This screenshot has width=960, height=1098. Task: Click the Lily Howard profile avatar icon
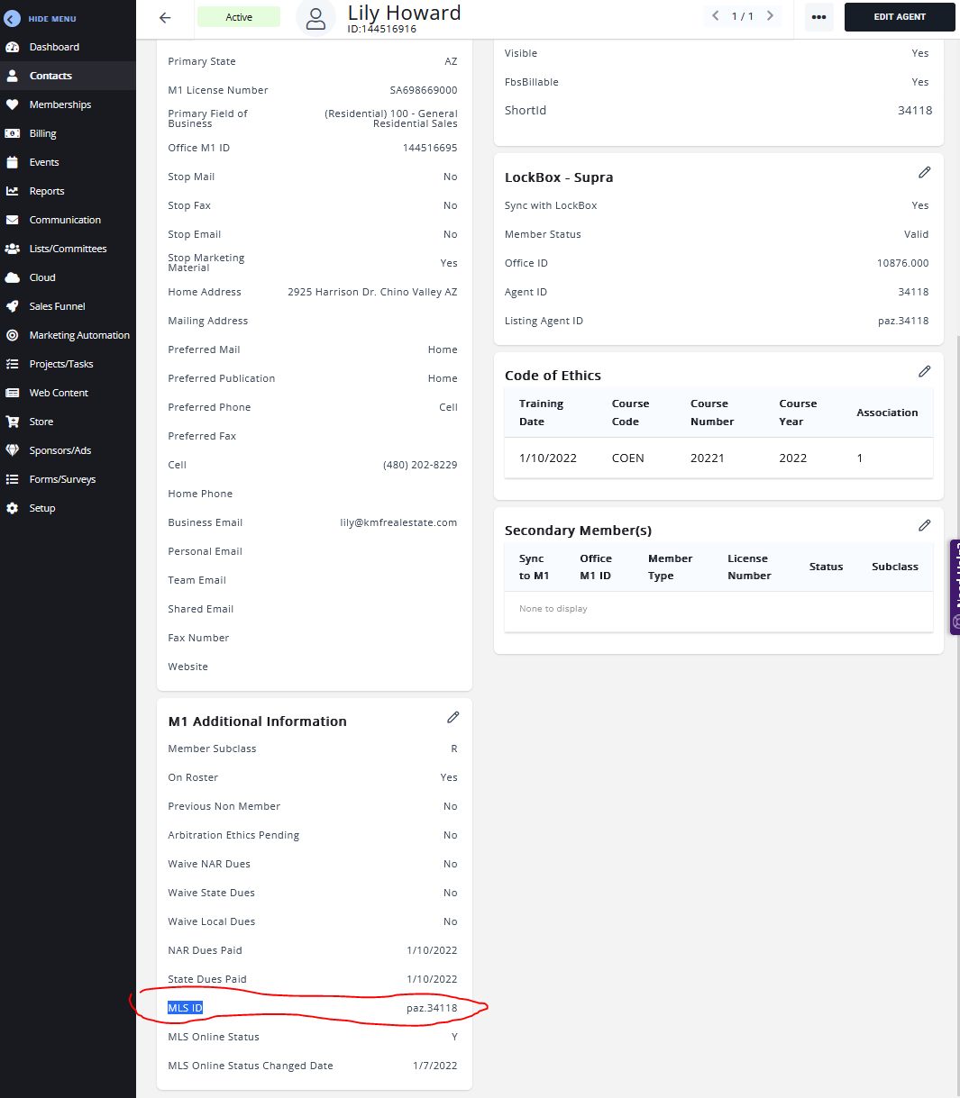tap(315, 18)
